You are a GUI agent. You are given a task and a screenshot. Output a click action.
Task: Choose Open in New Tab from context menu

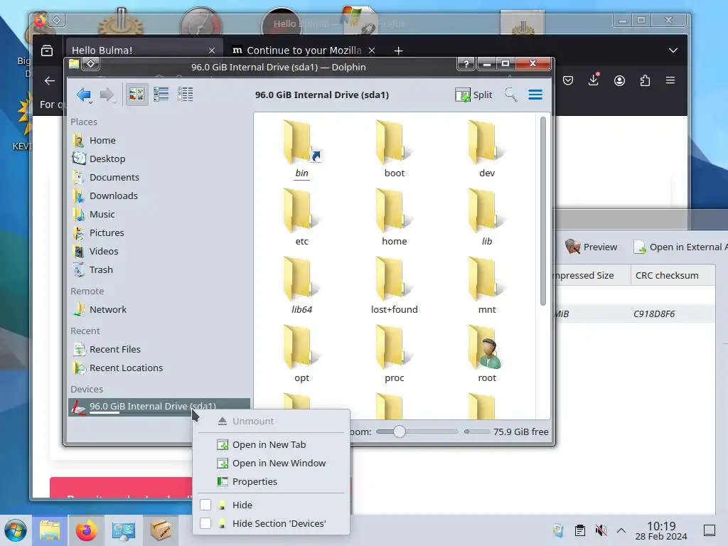(271, 445)
